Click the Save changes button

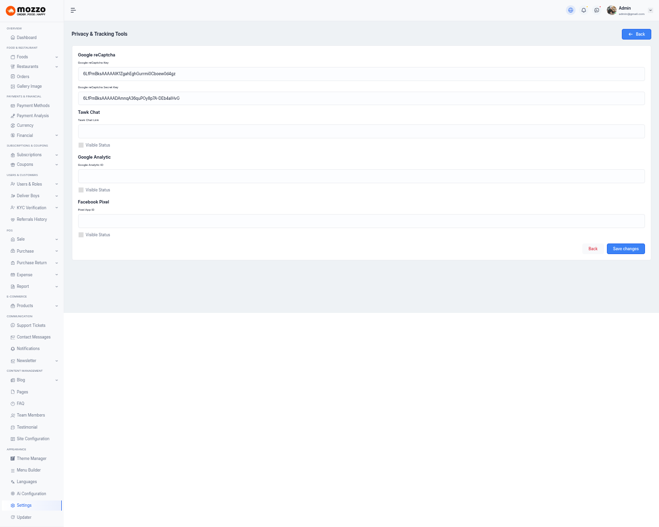[x=625, y=249]
